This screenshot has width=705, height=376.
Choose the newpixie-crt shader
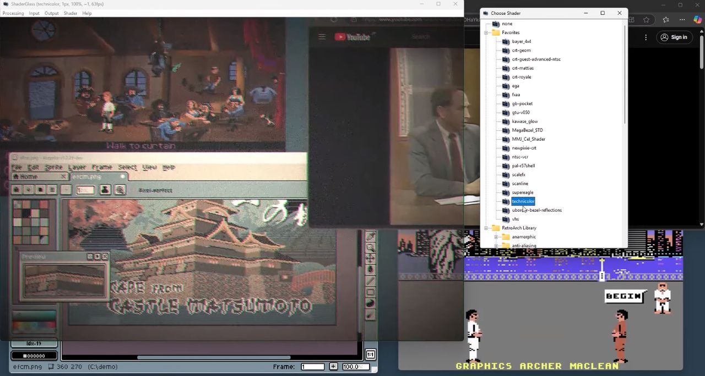[524, 148]
